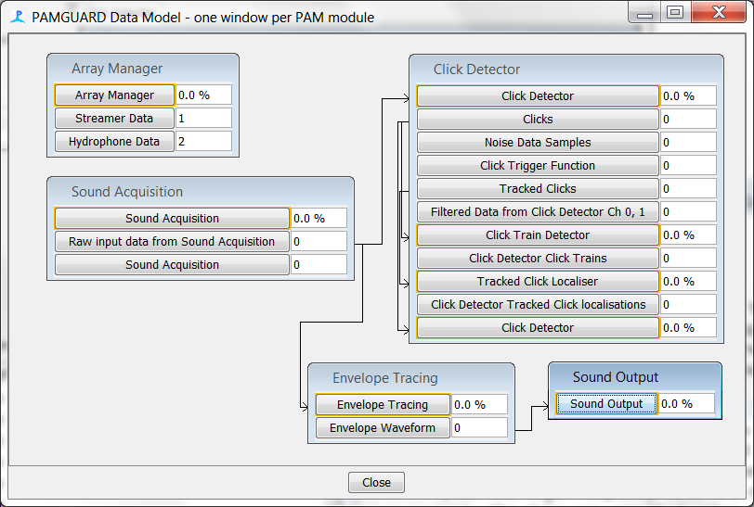Click Sound Acquisition button showing 0.0 %

click(172, 218)
